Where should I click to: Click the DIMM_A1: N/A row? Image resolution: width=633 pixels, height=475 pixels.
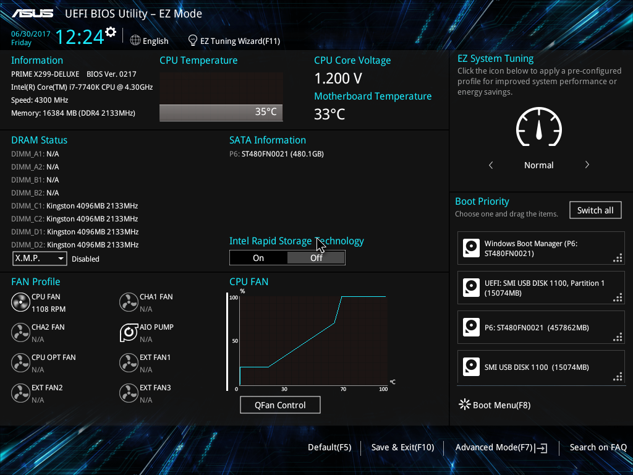[x=35, y=154]
